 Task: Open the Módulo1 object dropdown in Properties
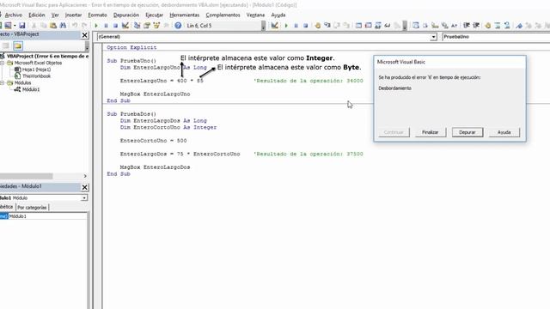point(84,198)
